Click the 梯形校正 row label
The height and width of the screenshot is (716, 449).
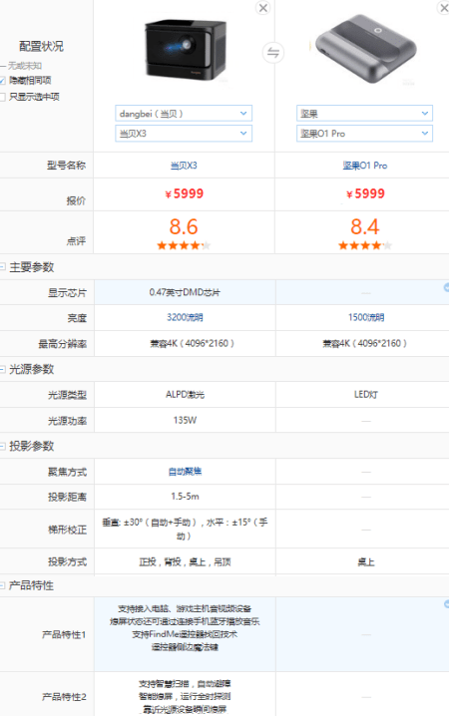pyautogui.click(x=67, y=530)
